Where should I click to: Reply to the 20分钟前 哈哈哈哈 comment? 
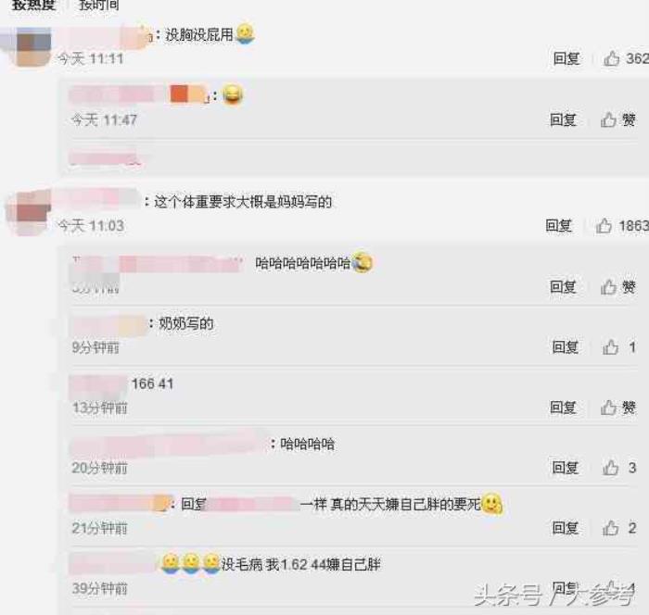click(x=565, y=468)
